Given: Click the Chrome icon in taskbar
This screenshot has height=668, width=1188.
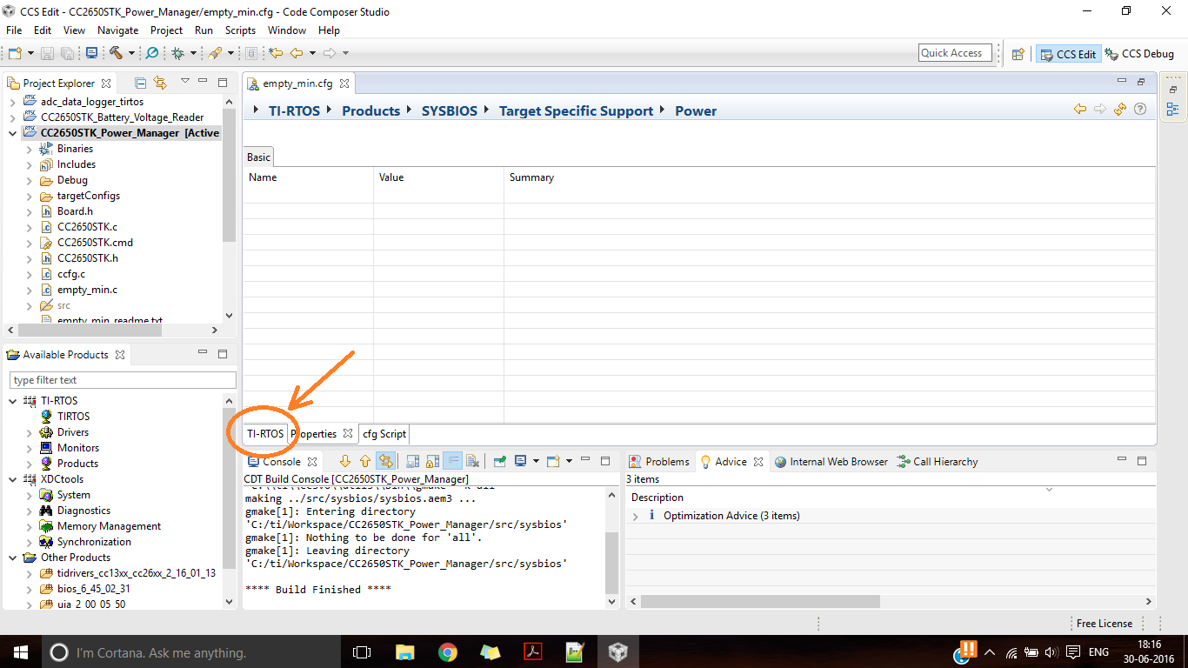Looking at the screenshot, I should 447,652.
